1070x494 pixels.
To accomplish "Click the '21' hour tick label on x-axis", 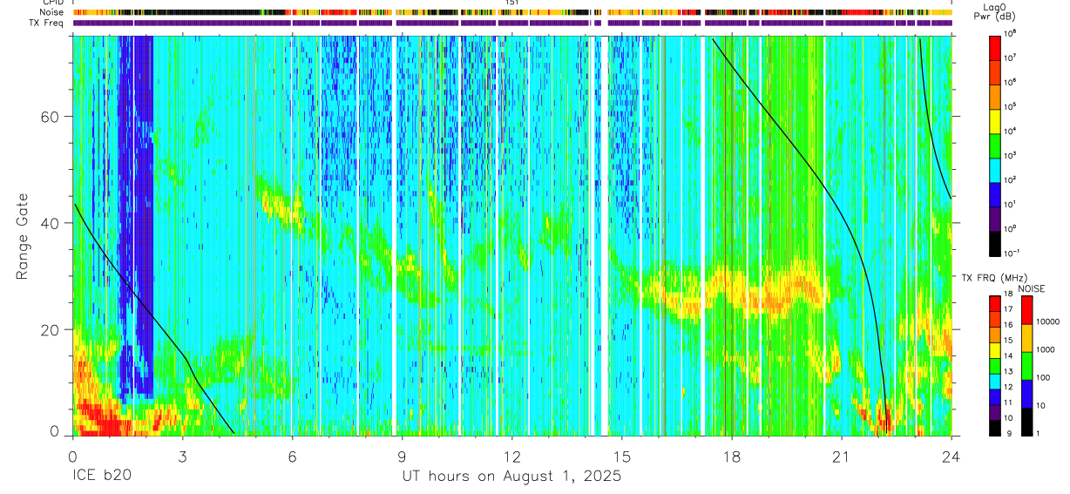I will click(x=841, y=456).
